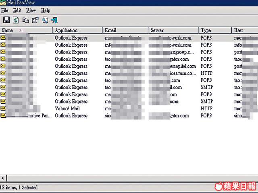Click envelope icon of the selected first row
258x193 pixels.
coord(3,37)
